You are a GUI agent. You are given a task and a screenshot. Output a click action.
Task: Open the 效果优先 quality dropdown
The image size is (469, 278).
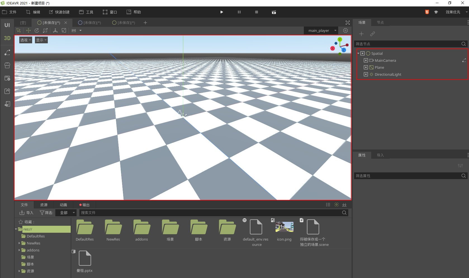click(456, 12)
